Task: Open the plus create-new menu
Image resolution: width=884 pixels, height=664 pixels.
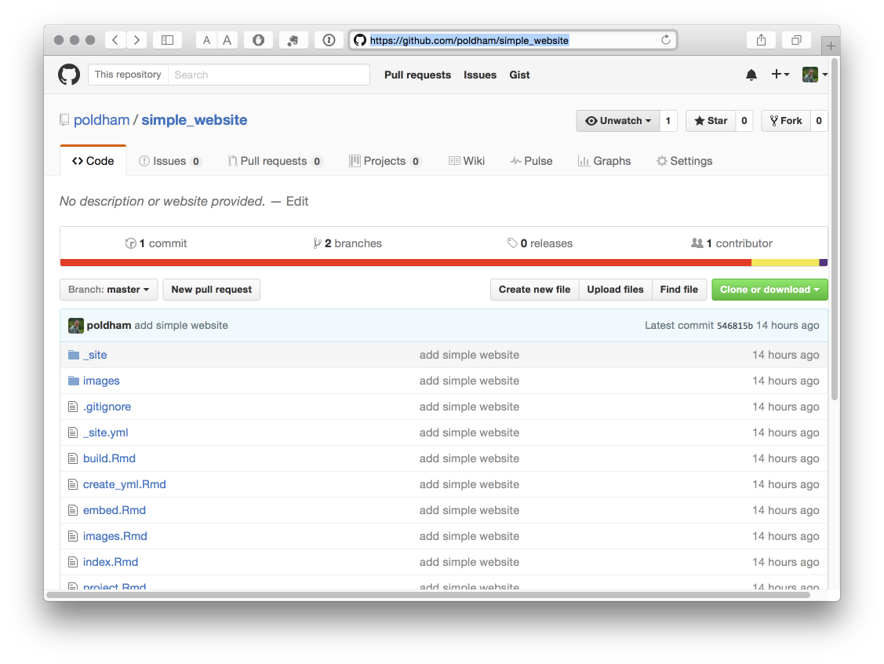Action: (780, 74)
